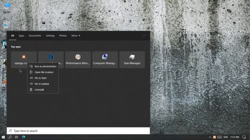Open the Windows Start button

tap(3, 137)
